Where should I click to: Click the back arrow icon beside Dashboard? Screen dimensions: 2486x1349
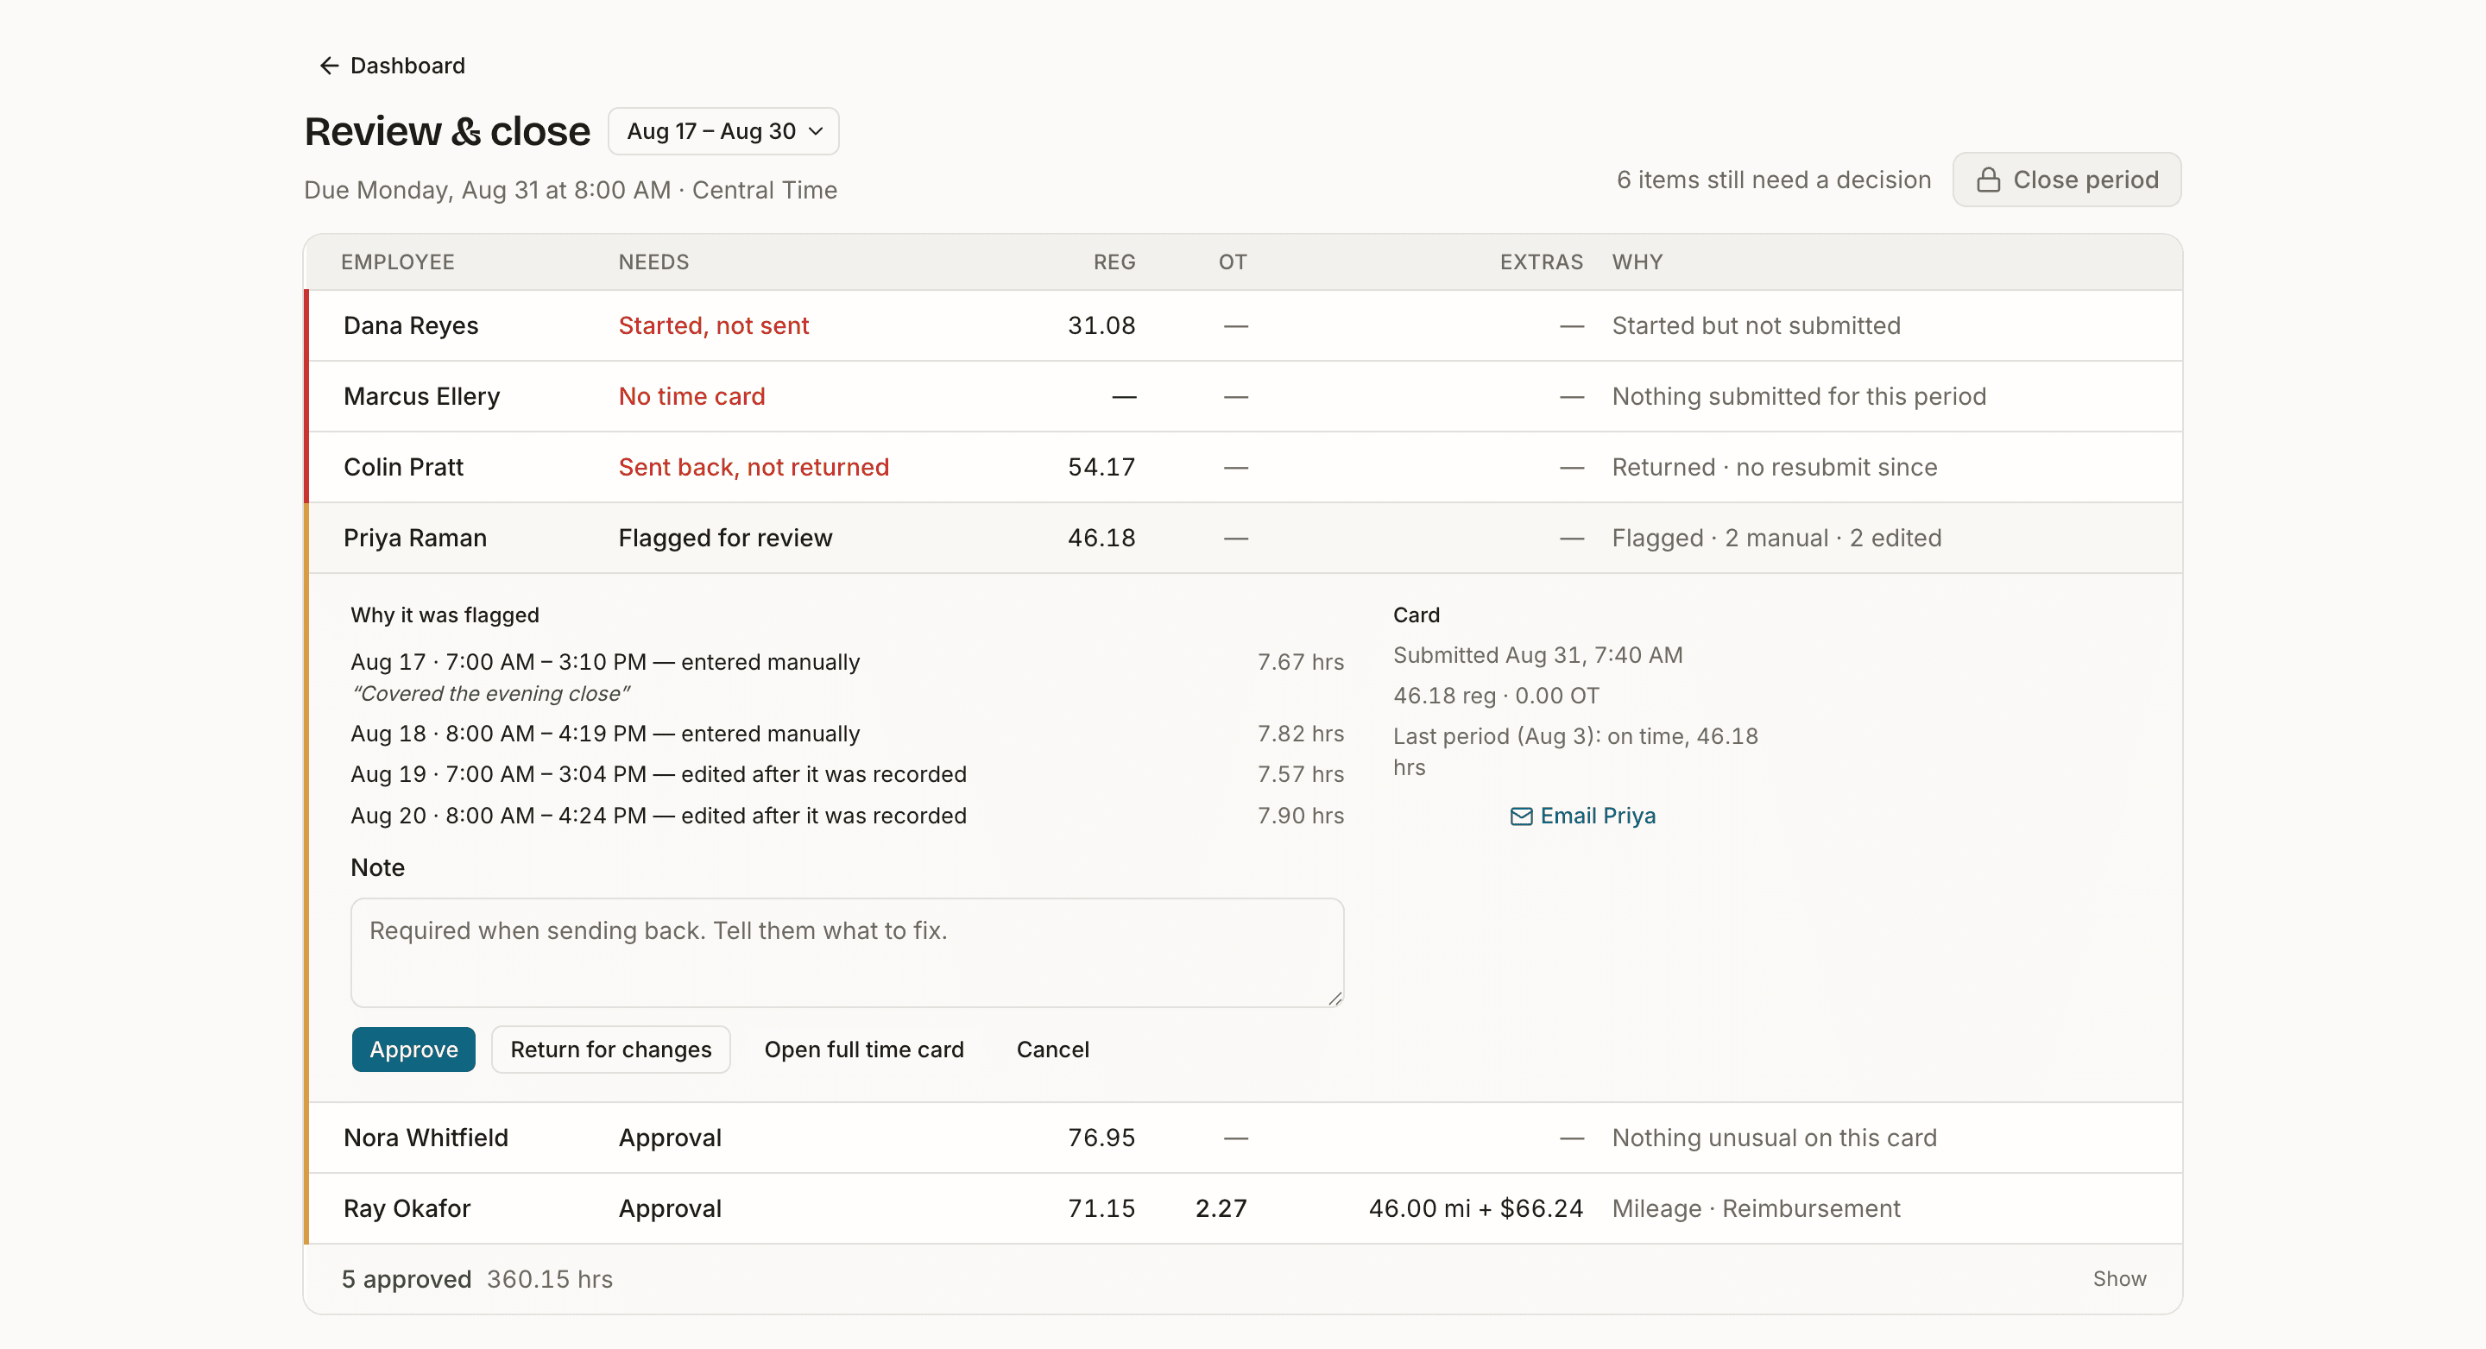pyautogui.click(x=329, y=66)
